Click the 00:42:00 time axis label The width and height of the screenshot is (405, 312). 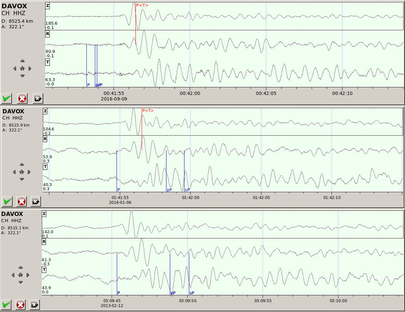190,93
